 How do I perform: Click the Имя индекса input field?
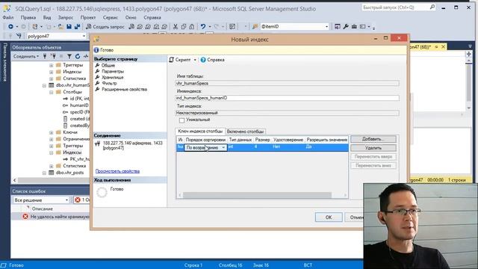coord(287,98)
